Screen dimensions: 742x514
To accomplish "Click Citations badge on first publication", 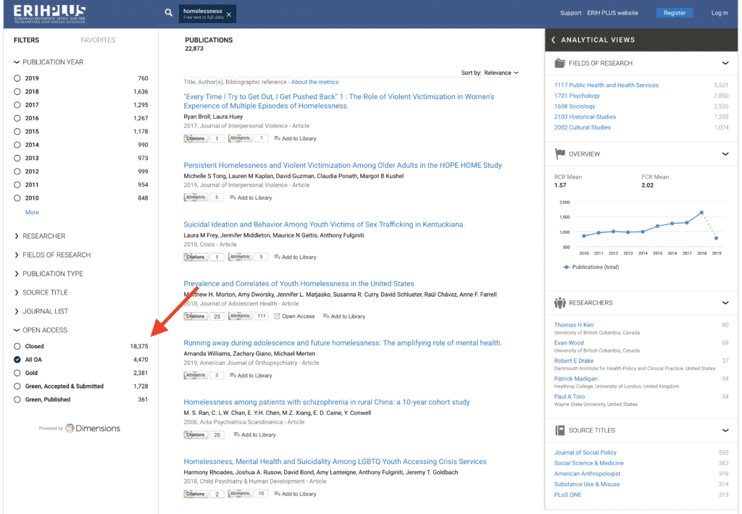I will tap(196, 138).
